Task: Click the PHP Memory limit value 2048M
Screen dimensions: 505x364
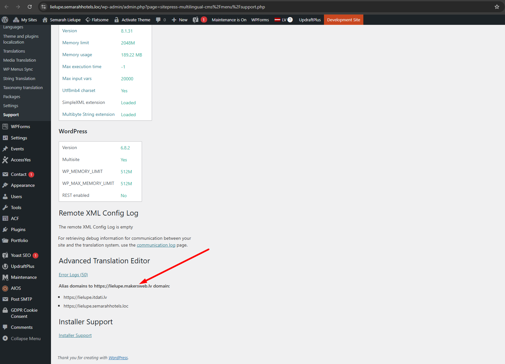Action: click(x=128, y=43)
